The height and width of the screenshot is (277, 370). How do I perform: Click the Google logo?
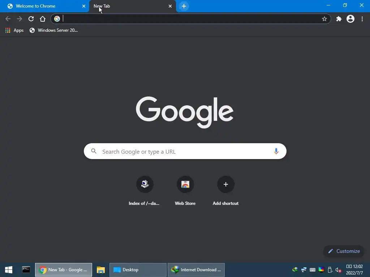185,112
